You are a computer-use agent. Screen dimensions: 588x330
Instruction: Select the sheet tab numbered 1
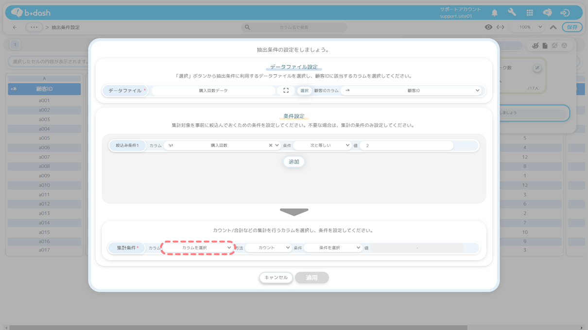coord(15,45)
